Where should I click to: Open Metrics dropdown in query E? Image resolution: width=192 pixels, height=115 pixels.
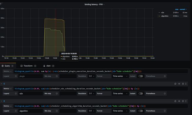[7, 106]
